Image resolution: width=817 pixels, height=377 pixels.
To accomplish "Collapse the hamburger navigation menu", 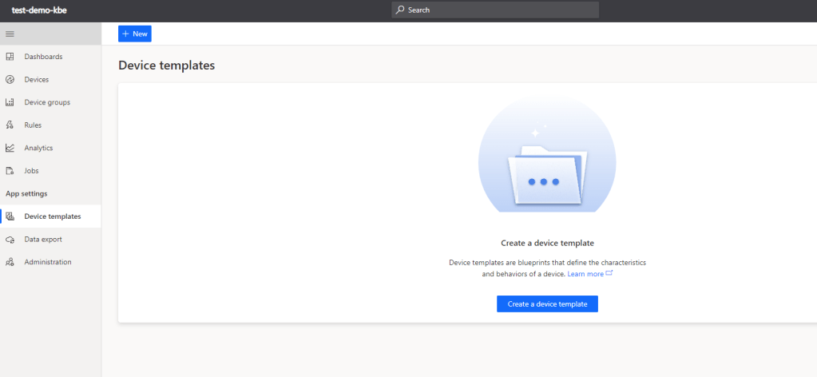I will 10,34.
